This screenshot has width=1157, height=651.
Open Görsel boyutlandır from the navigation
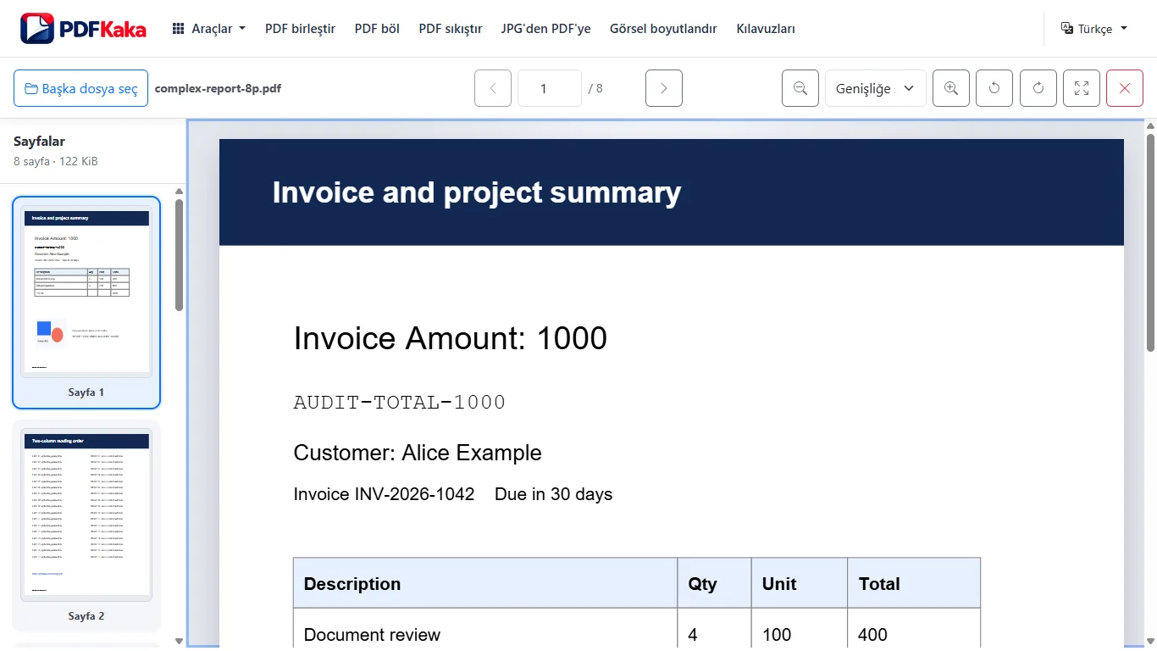[663, 29]
